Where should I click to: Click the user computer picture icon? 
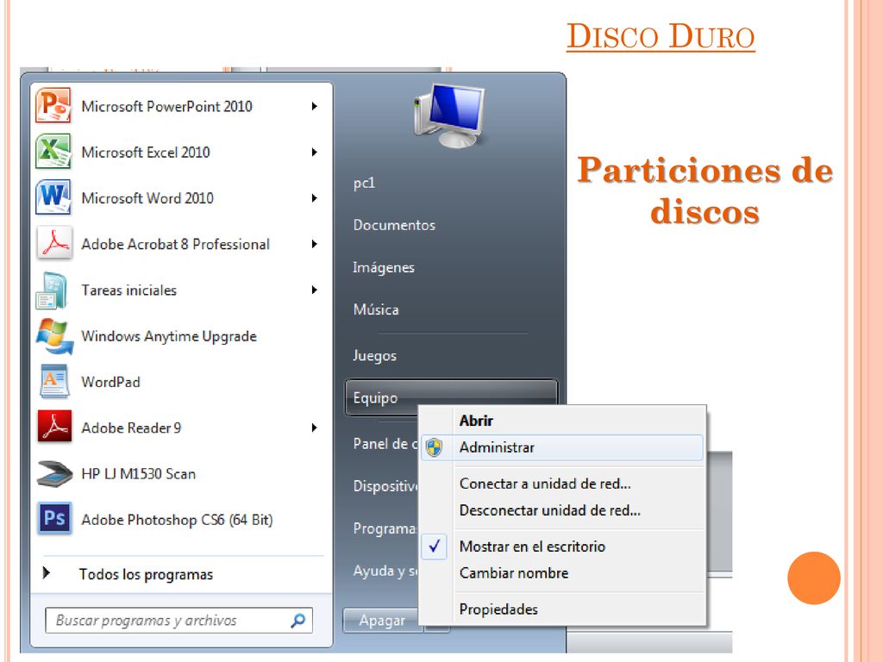coord(450,116)
